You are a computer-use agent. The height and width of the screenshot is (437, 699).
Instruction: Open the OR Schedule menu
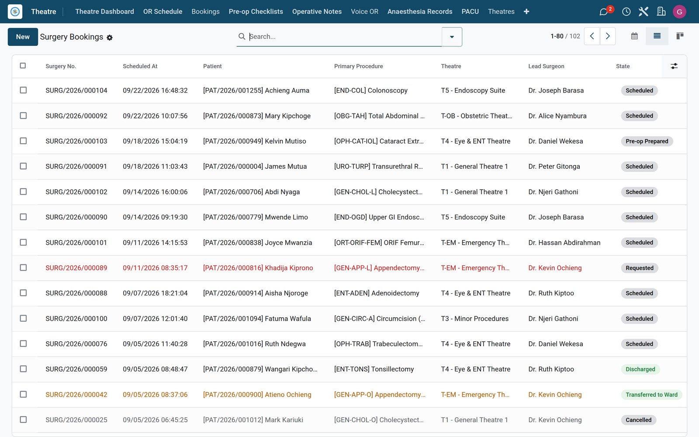(163, 12)
